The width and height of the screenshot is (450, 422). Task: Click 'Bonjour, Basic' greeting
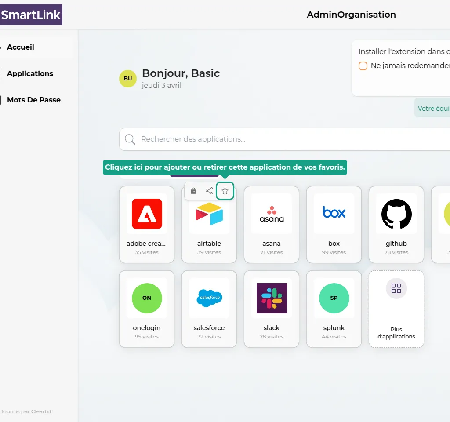click(181, 73)
